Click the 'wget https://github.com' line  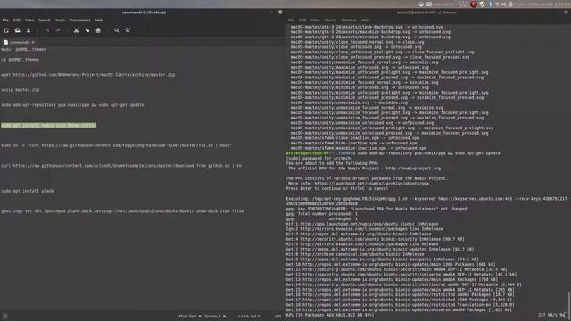click(x=87, y=75)
